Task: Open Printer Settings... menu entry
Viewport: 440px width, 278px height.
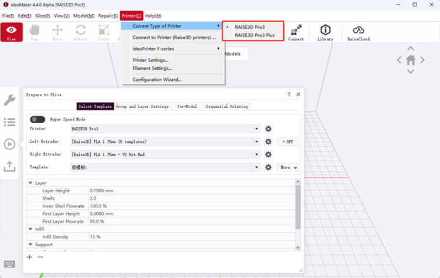Action: click(173, 60)
